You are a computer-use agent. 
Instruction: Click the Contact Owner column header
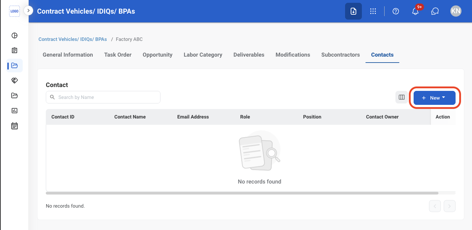click(x=382, y=117)
